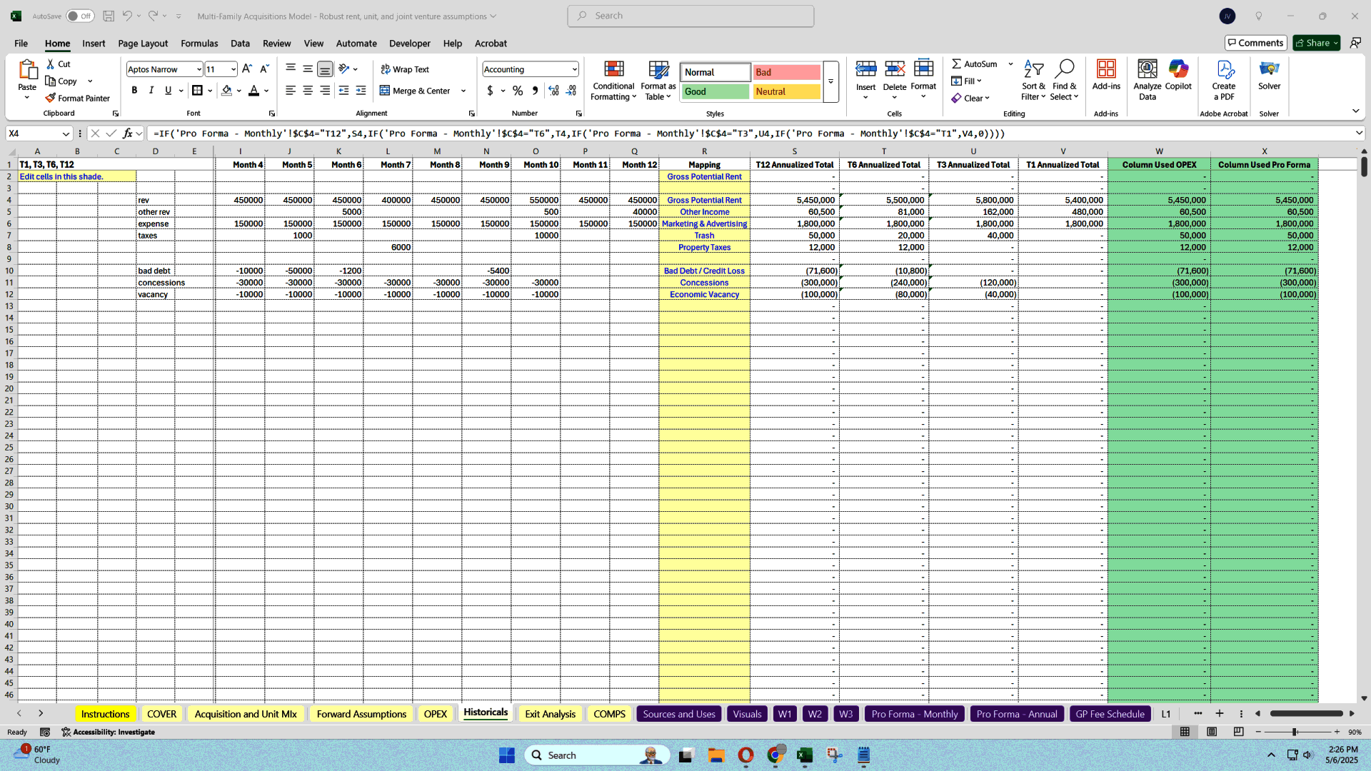The height and width of the screenshot is (771, 1371).
Task: Open AutoSum dropdown arrow
Action: pyautogui.click(x=1010, y=64)
